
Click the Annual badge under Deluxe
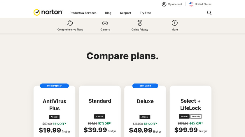click(x=145, y=117)
